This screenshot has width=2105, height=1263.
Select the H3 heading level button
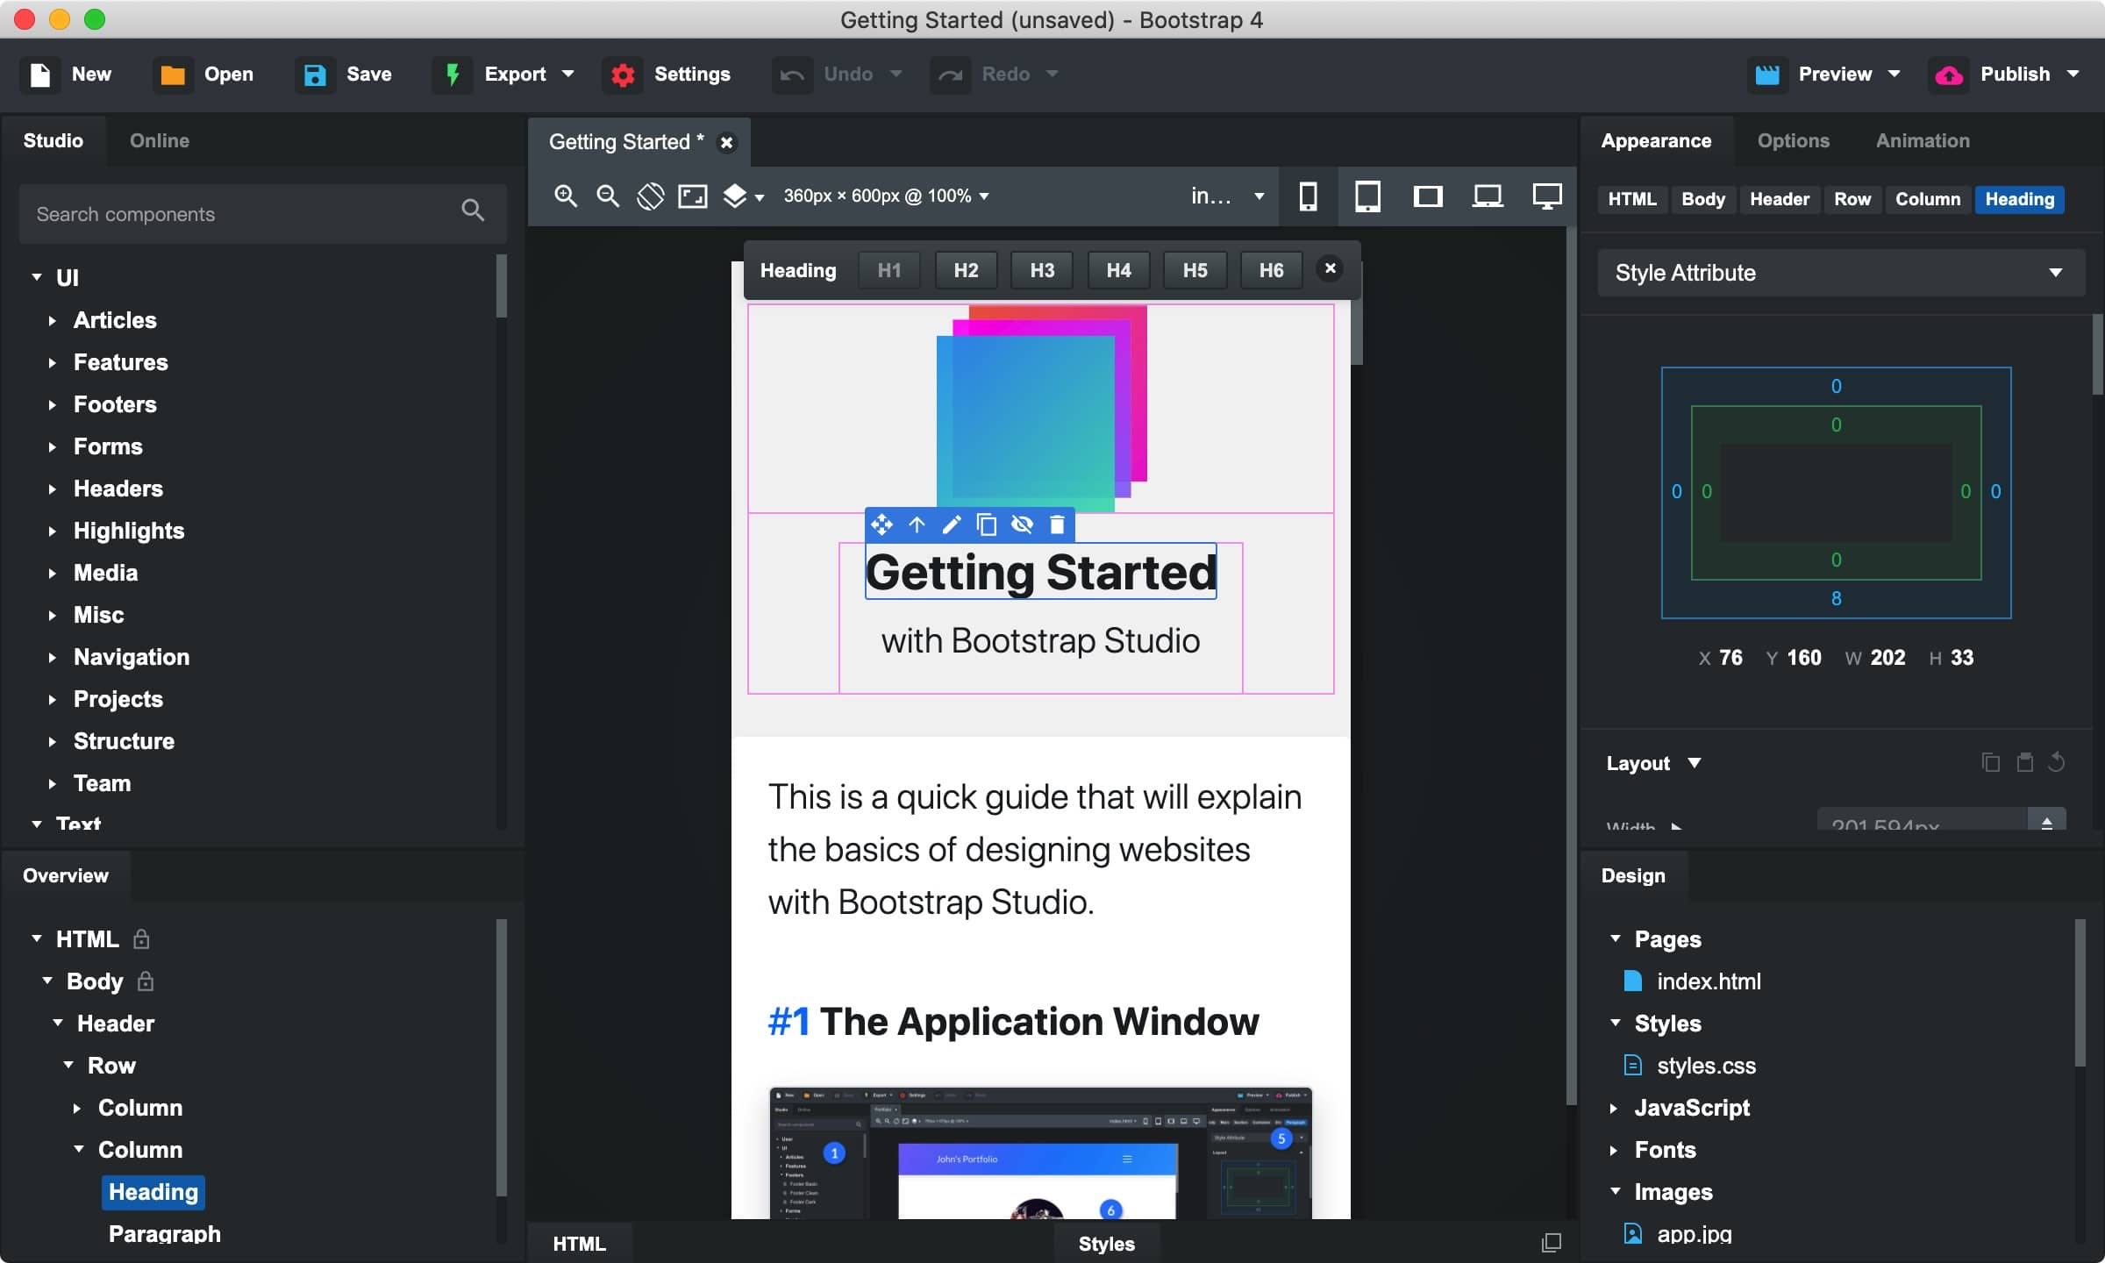point(1040,269)
